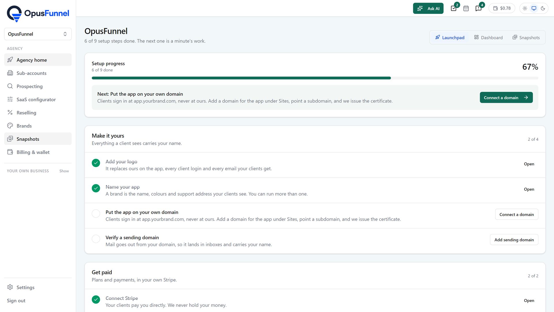Switch to the Launchpad tab
The width and height of the screenshot is (554, 312).
(x=450, y=38)
